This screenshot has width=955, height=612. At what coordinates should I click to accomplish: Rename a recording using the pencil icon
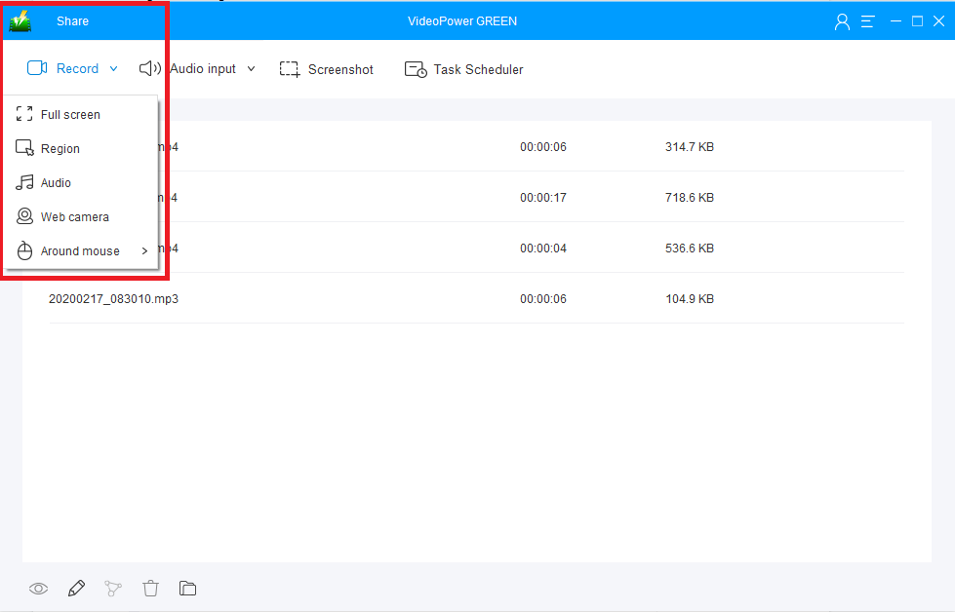pyautogui.click(x=76, y=588)
